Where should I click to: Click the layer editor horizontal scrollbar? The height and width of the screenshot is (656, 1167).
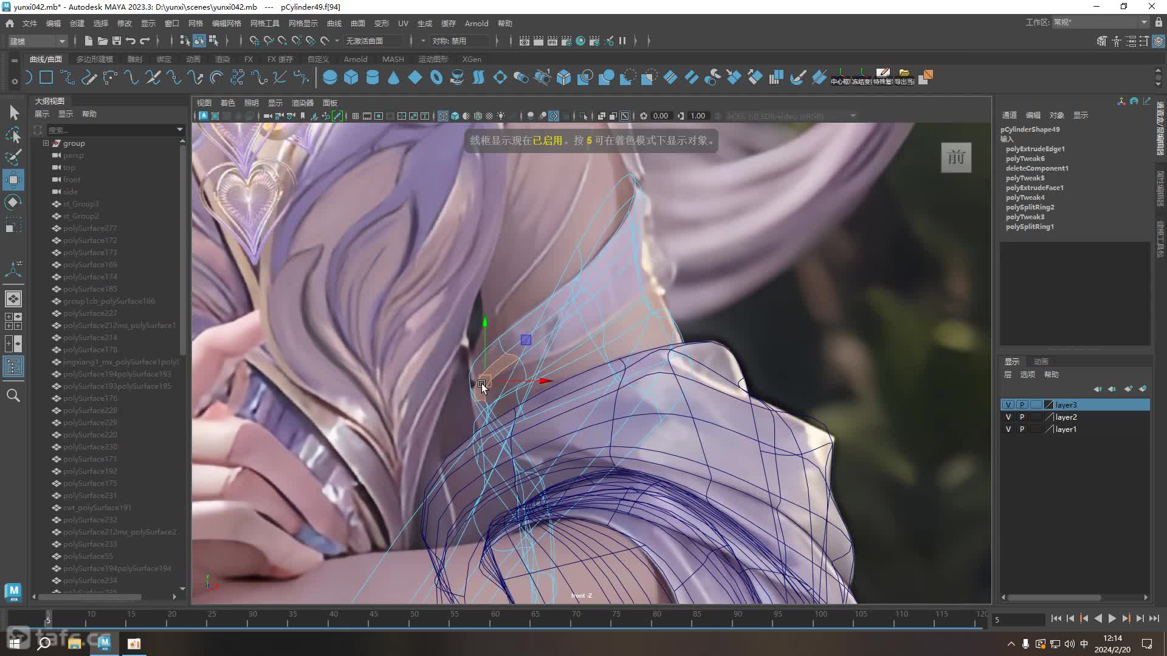[1055, 597]
